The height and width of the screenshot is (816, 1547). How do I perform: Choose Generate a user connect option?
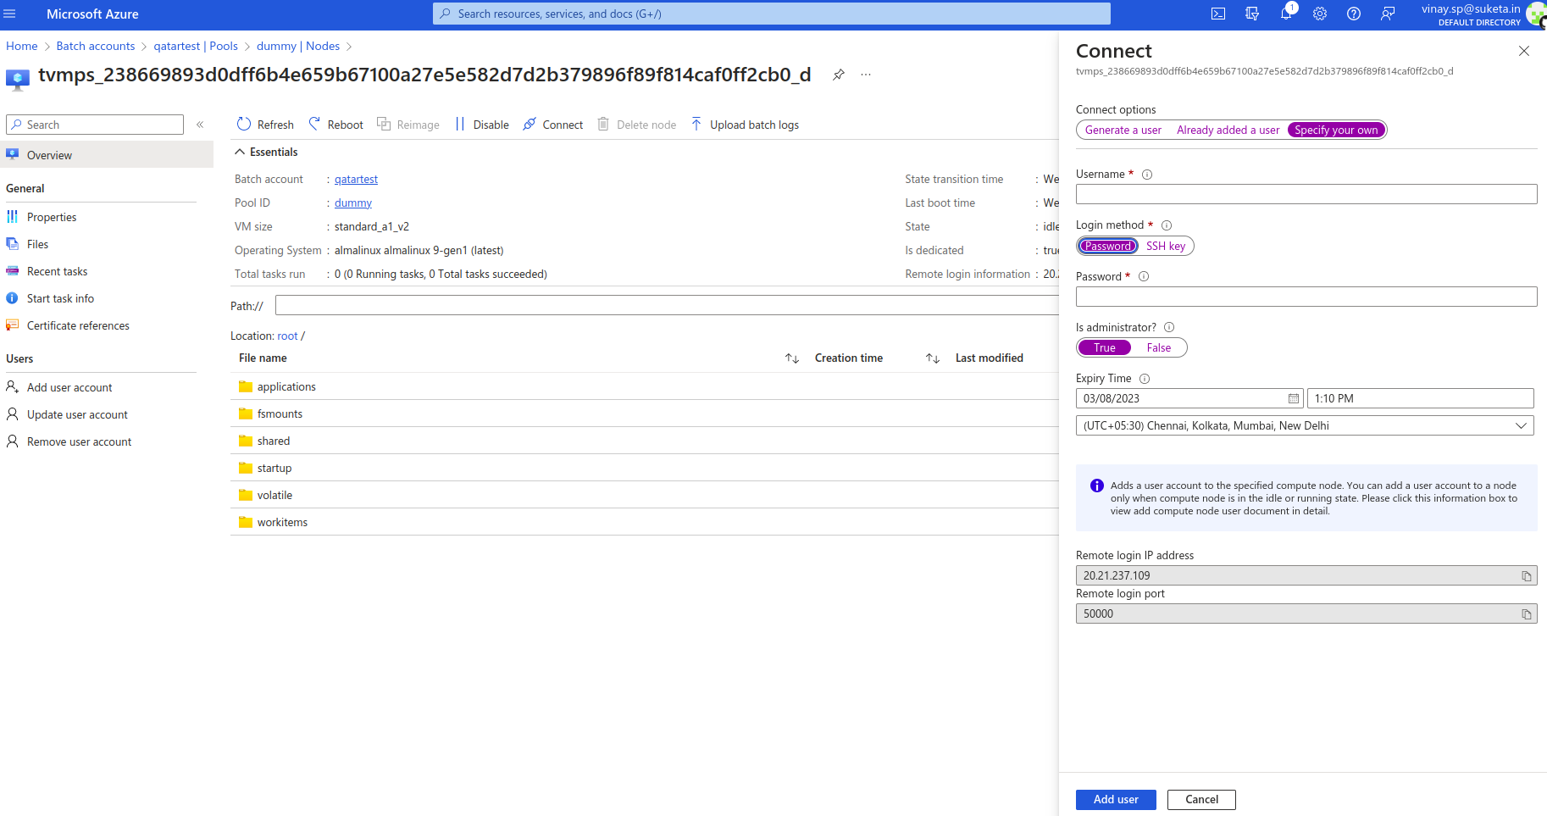click(x=1123, y=130)
